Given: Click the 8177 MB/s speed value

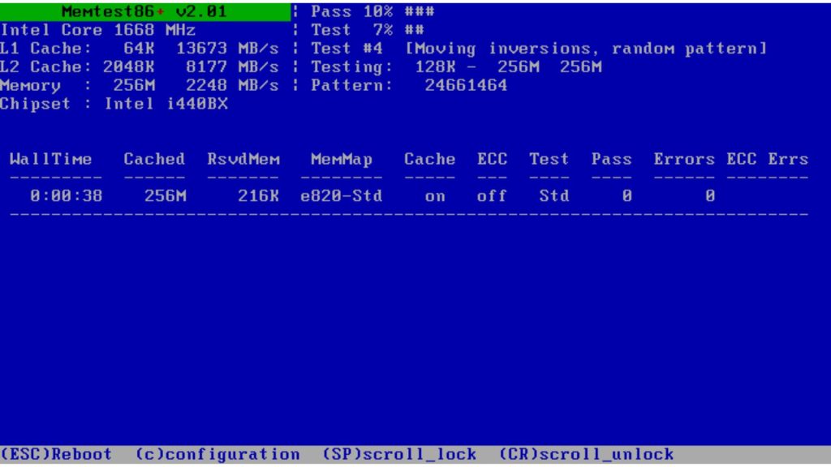Looking at the screenshot, I should (232, 66).
